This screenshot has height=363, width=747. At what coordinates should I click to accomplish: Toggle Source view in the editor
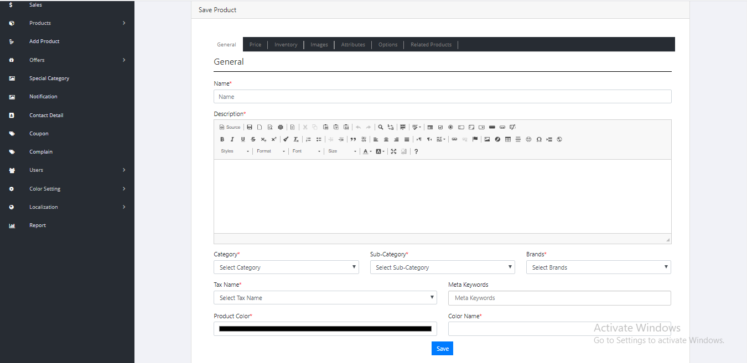coord(230,127)
